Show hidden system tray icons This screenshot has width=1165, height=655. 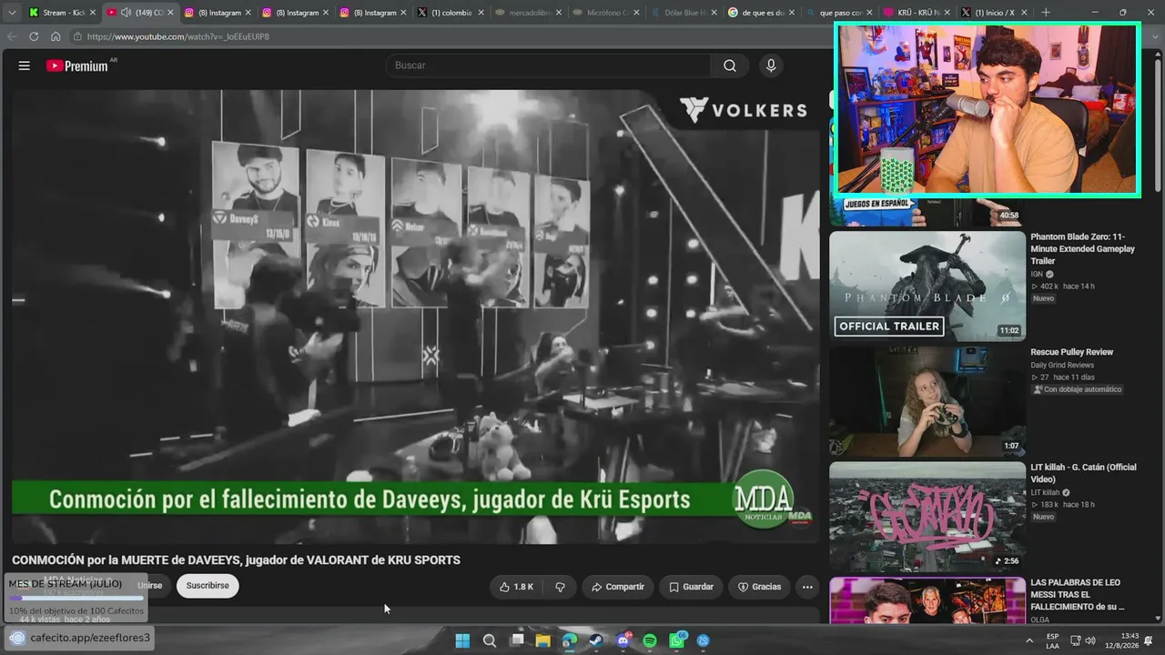[1029, 640]
